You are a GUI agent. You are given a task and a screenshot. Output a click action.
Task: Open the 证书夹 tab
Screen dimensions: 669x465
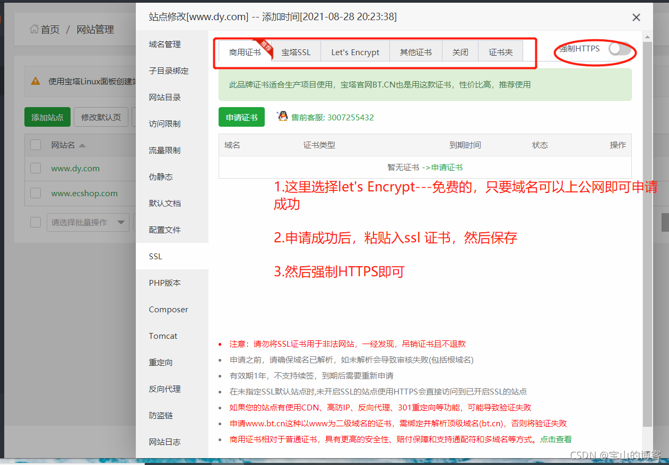(x=500, y=52)
